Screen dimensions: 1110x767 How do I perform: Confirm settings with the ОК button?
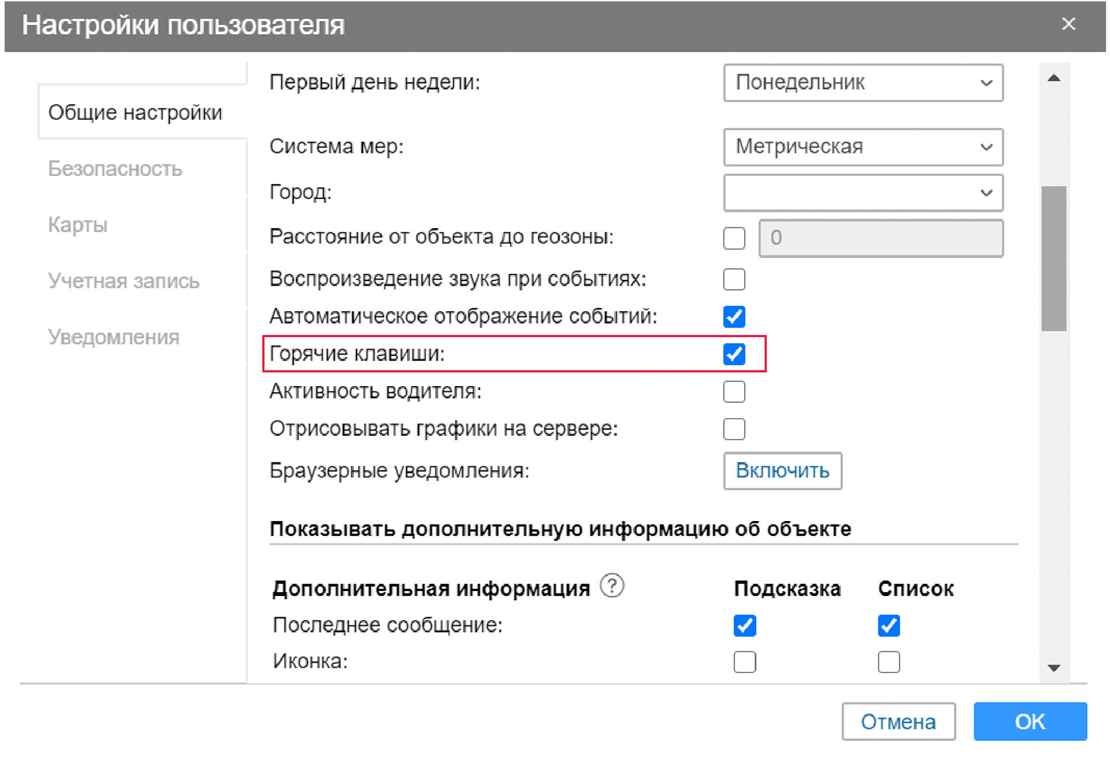coord(1030,722)
